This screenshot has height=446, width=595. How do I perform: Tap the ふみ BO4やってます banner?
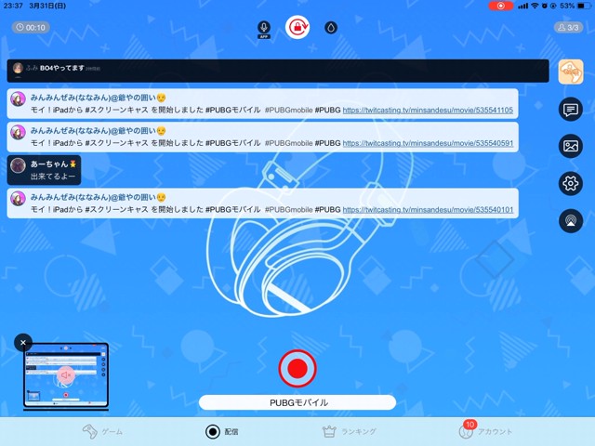[x=278, y=71]
